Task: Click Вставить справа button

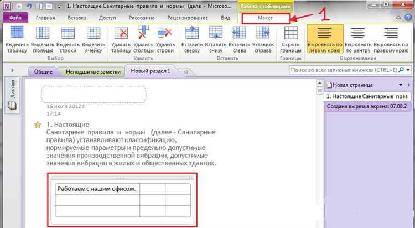Action: [x=263, y=40]
